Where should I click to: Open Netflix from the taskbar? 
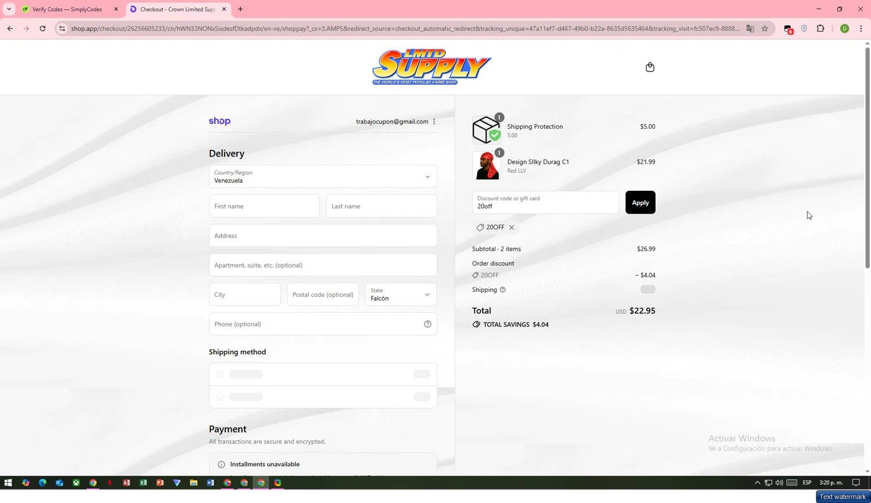[110, 483]
